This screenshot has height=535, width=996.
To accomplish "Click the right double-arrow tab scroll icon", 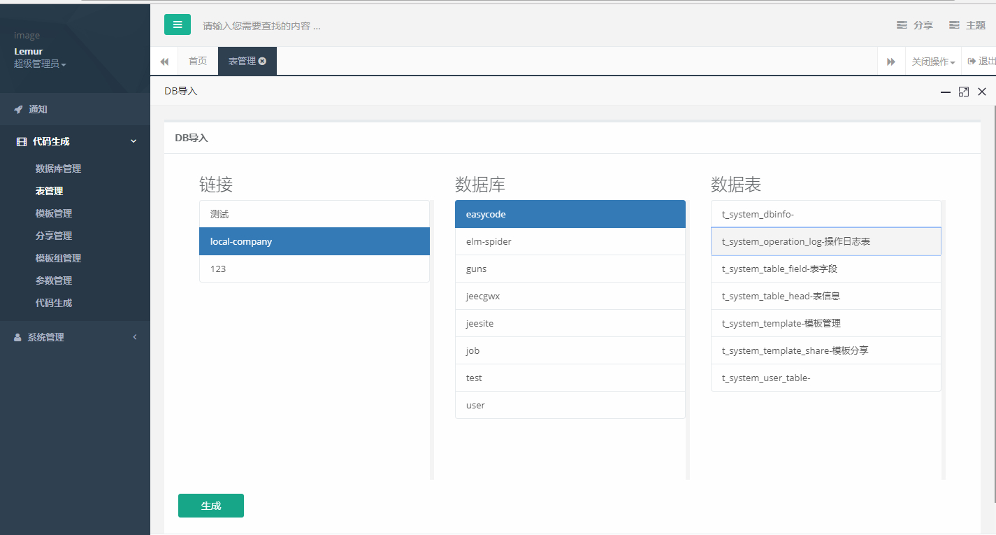I will [x=891, y=62].
